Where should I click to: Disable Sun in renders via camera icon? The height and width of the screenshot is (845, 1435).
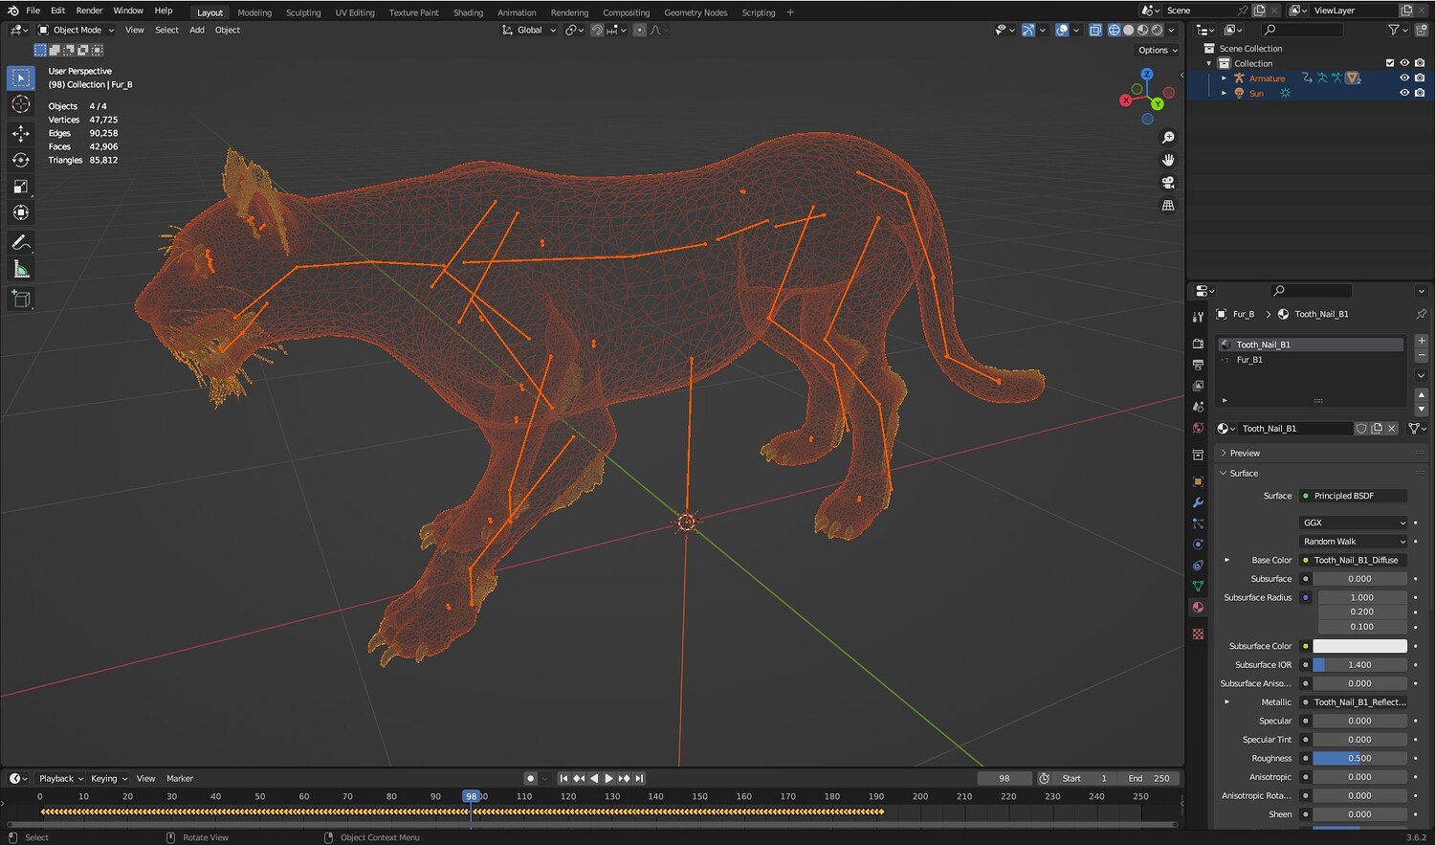(1420, 93)
